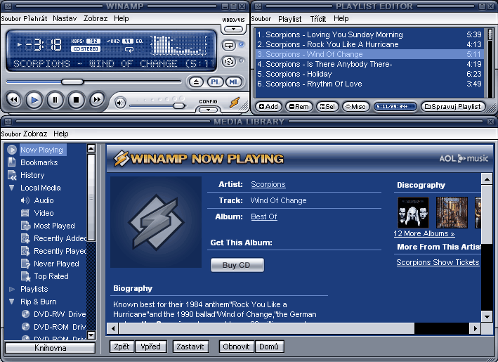Image resolution: width=498 pixels, height=362 pixels.
Task: Expand the CONFIG drawer arrow
Action: coord(208,110)
